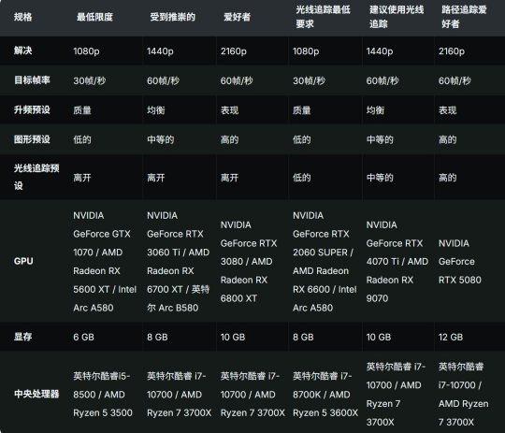This screenshot has width=505, height=433.
Task: Click the 6 GB video memory cell
Action: [83, 337]
